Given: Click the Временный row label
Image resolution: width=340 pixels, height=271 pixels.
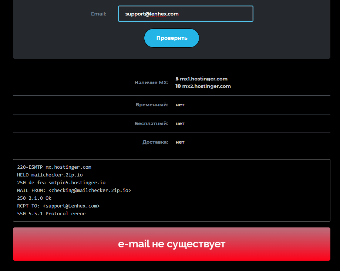Looking at the screenshot, I should click(x=152, y=105).
